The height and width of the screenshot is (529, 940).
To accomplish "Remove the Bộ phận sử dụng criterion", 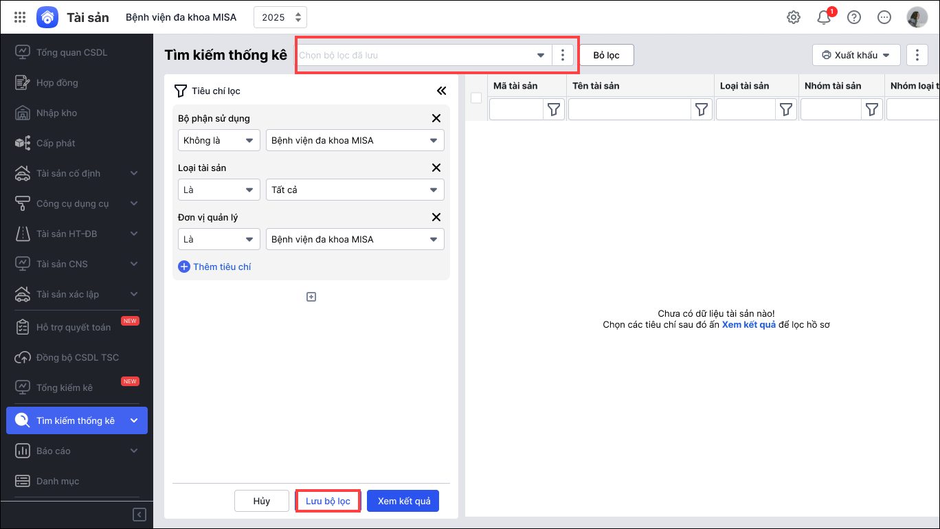I will (436, 118).
